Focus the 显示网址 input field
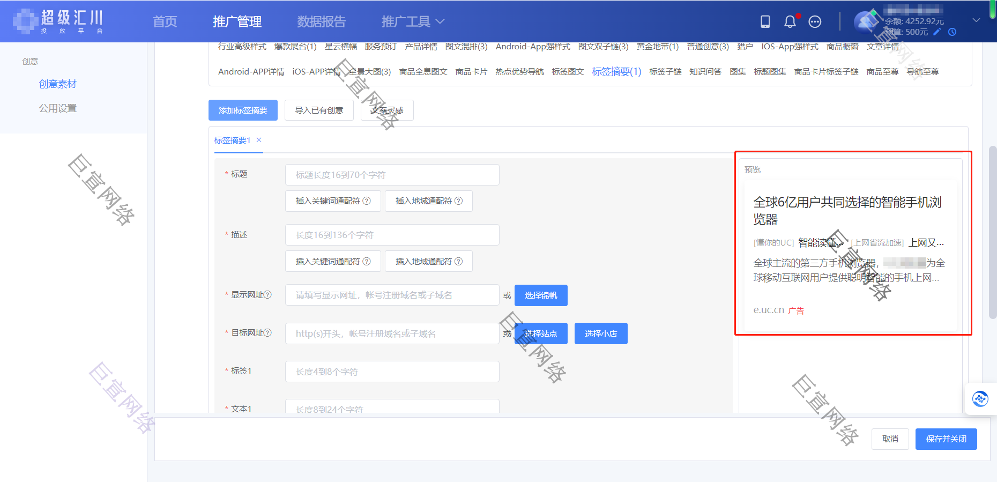The image size is (997, 482). (392, 295)
